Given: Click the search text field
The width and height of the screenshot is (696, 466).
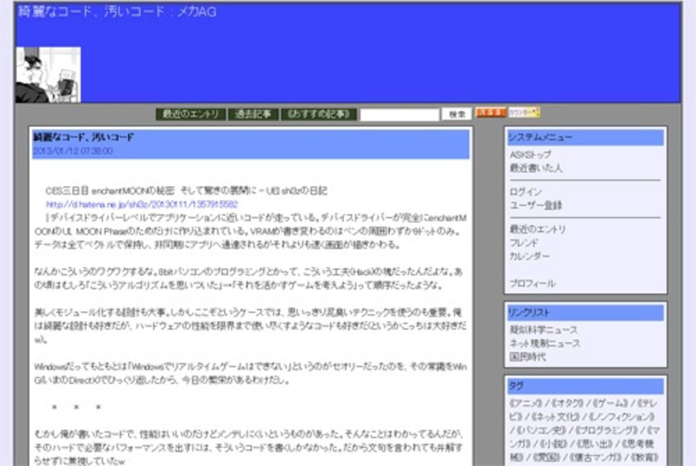Looking at the screenshot, I should pos(399,115).
